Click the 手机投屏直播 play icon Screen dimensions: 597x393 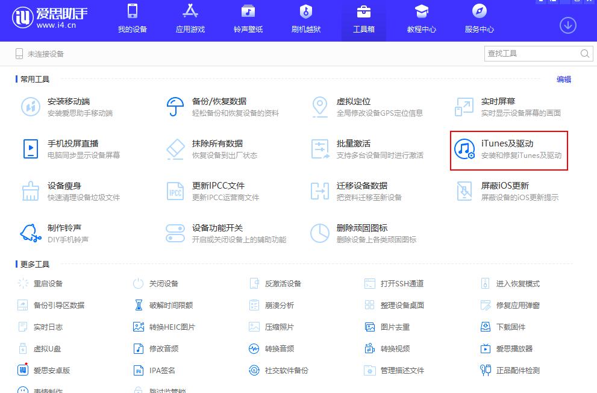click(x=30, y=149)
